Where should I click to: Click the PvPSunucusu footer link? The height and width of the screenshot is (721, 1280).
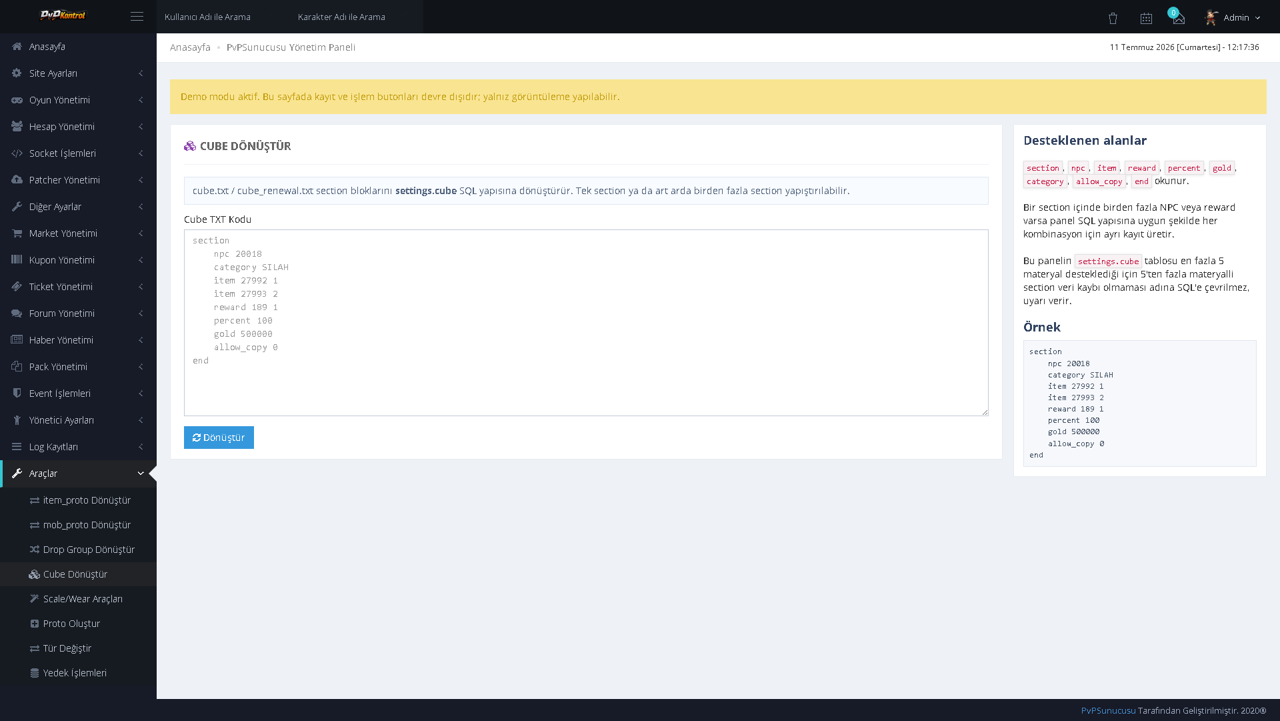pos(1108,711)
